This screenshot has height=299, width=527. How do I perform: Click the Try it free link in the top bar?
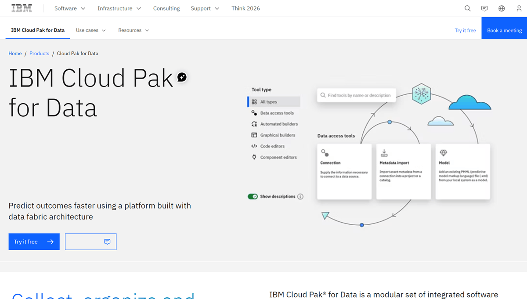[465, 30]
